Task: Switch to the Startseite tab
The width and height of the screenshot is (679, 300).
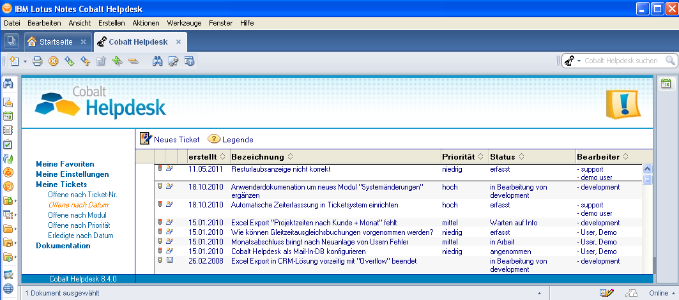Action: pos(56,42)
